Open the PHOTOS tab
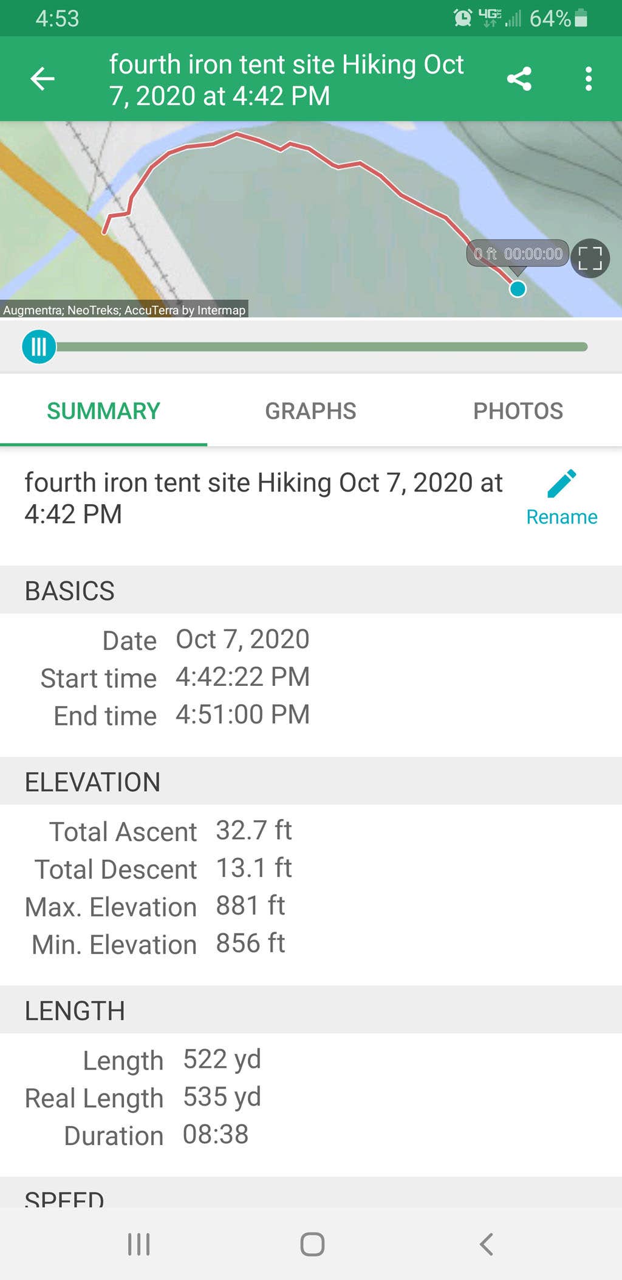This screenshot has height=1280, width=622. pos(518,411)
